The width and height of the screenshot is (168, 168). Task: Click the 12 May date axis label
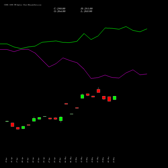click(81, 160)
